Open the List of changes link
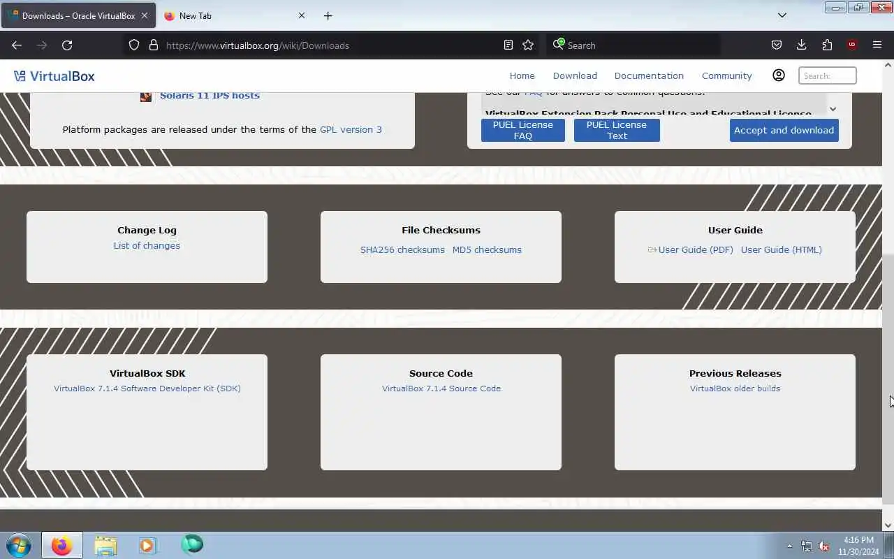Screen dimensions: 894x559 147,245
